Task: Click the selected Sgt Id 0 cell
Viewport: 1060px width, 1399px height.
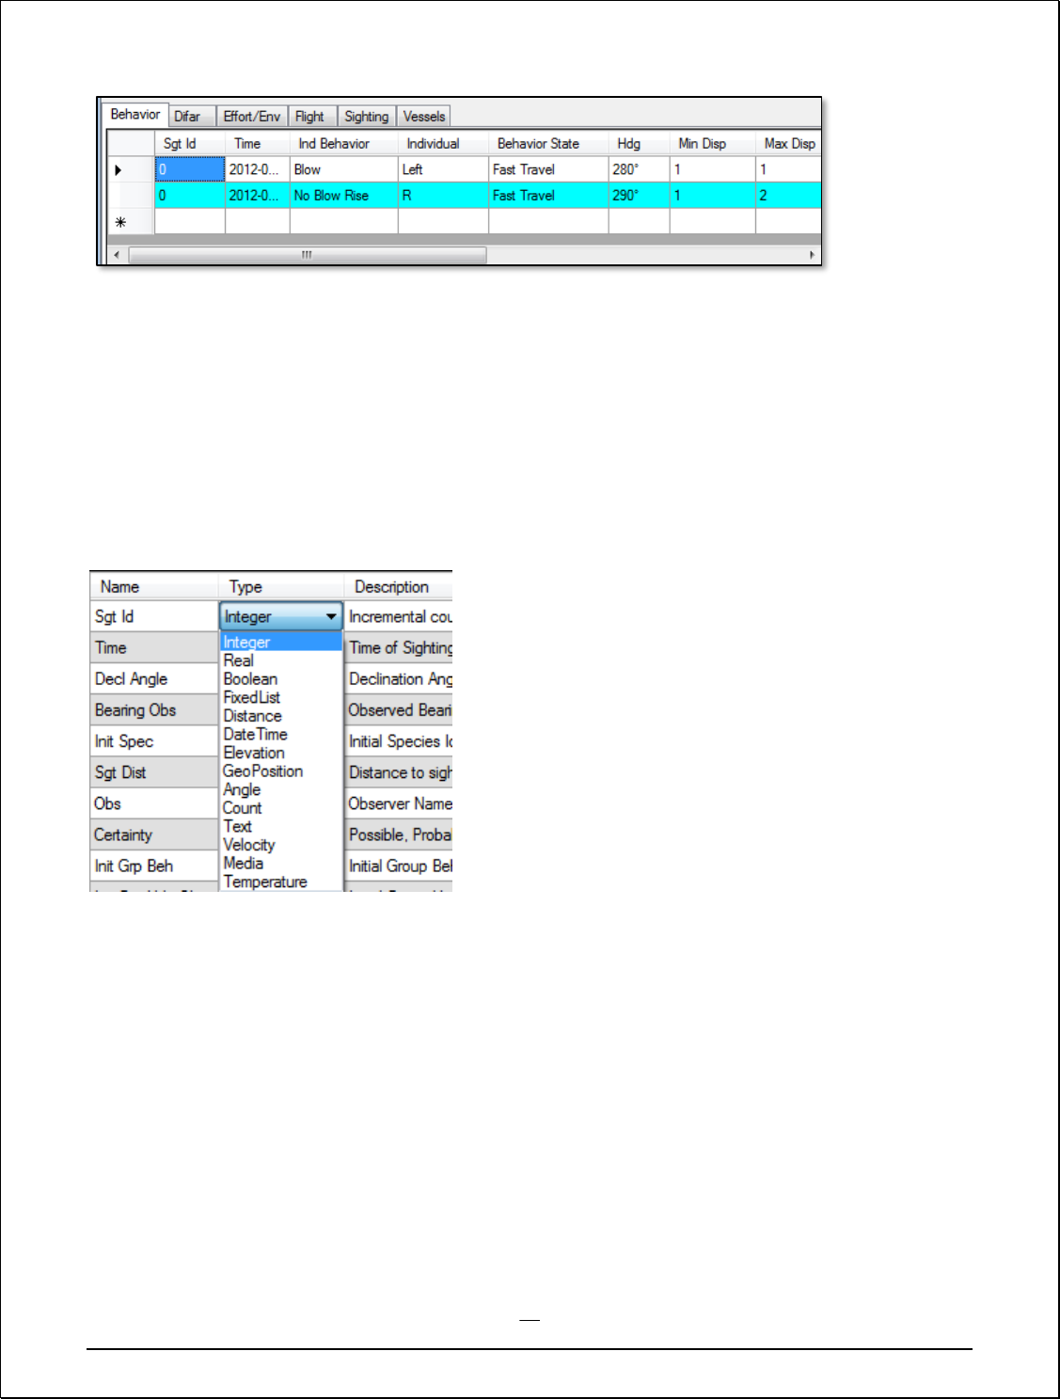Action: pos(190,169)
